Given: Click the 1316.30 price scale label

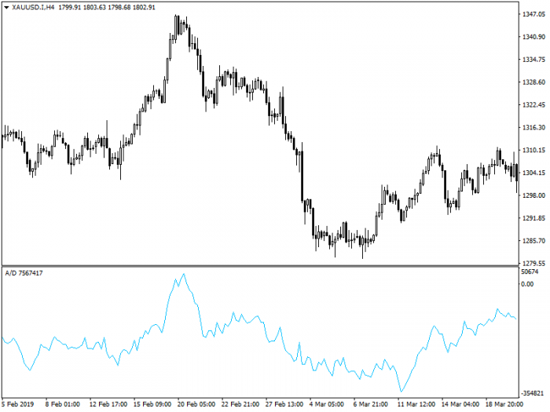Looking at the screenshot, I should point(533,127).
